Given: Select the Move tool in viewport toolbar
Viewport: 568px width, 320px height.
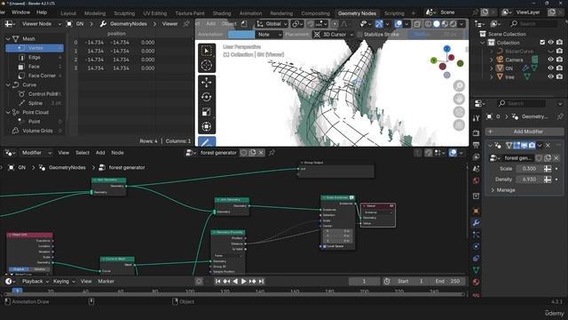Looking at the screenshot, I should point(207,83).
